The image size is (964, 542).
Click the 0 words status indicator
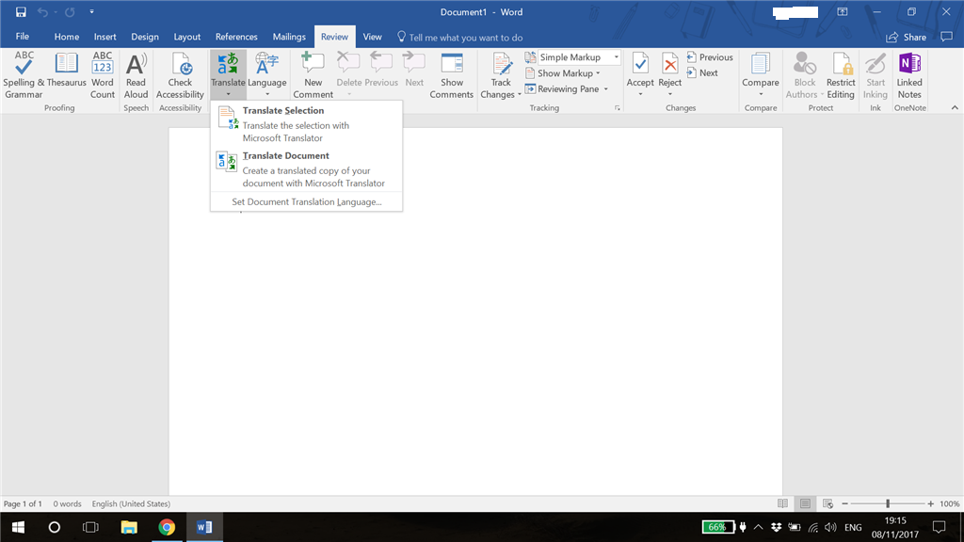pos(67,504)
